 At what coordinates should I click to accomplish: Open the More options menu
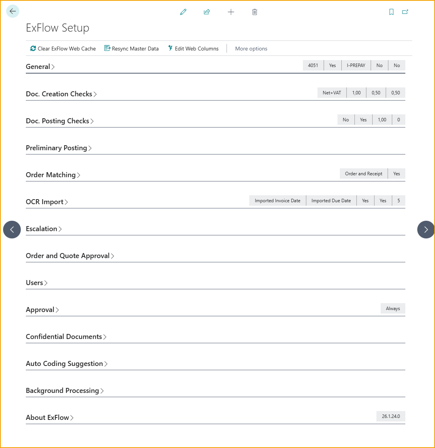(251, 48)
